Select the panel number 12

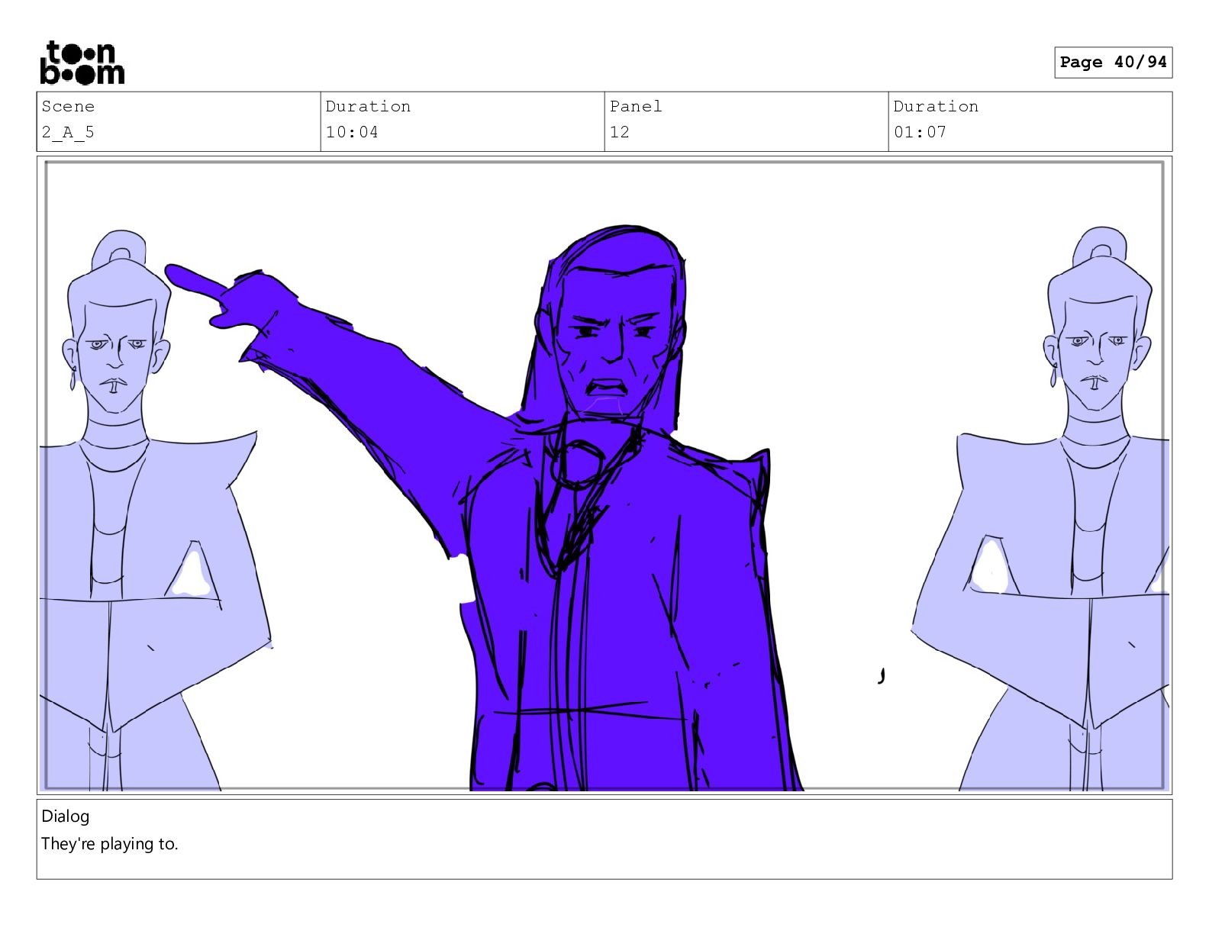620,133
